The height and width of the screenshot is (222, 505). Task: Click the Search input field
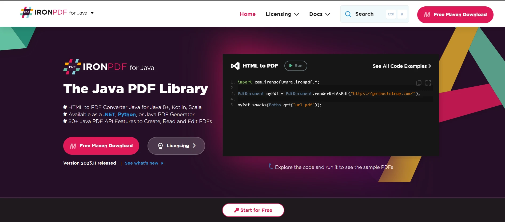pos(375,14)
